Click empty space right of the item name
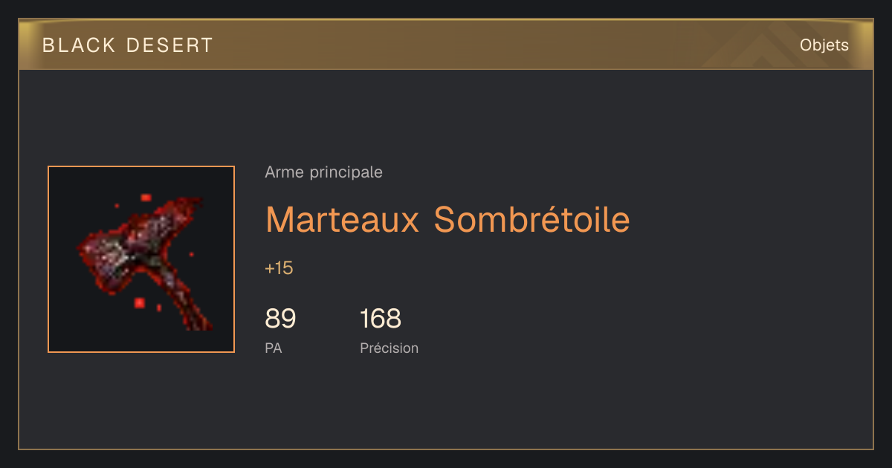Viewport: 892px width, 468px height. 743,219
